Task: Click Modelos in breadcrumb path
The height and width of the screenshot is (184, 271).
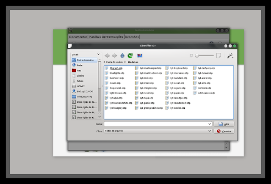Action: (133, 62)
